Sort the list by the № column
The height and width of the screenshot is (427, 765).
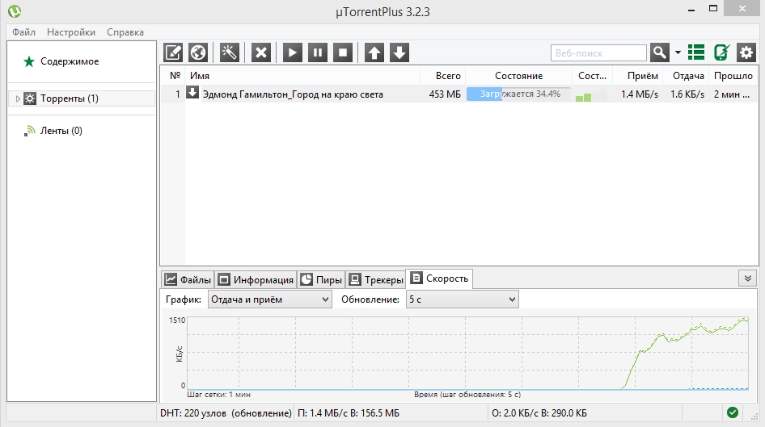[175, 75]
